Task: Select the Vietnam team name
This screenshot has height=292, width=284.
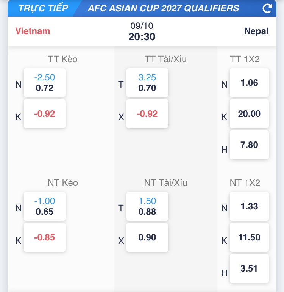Action: coord(33,31)
